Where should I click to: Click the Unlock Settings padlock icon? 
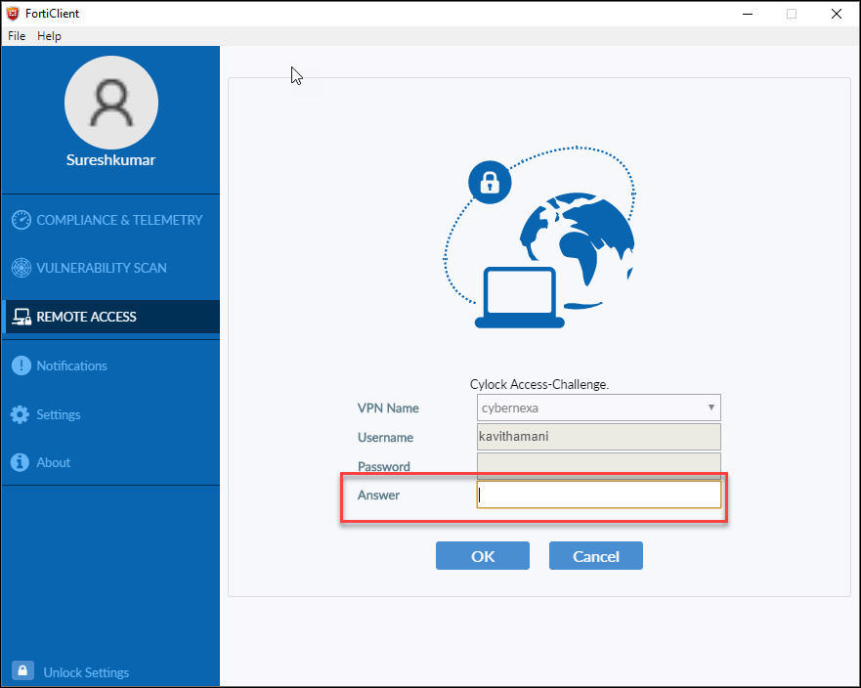coord(22,671)
